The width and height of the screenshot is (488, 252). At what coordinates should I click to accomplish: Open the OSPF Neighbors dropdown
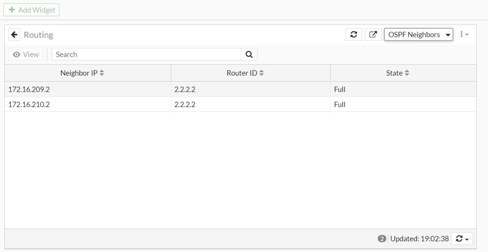point(419,35)
